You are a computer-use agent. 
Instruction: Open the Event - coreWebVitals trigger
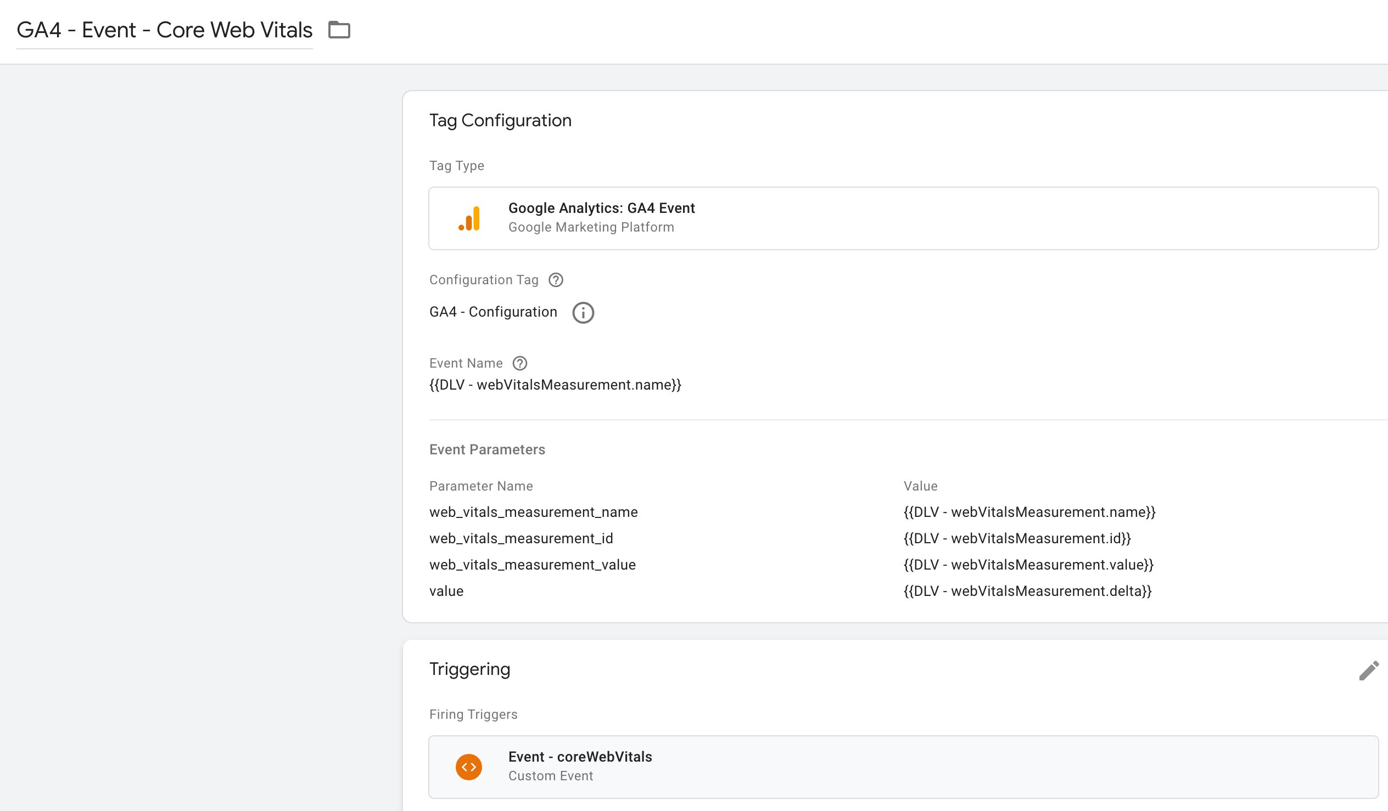click(x=903, y=767)
